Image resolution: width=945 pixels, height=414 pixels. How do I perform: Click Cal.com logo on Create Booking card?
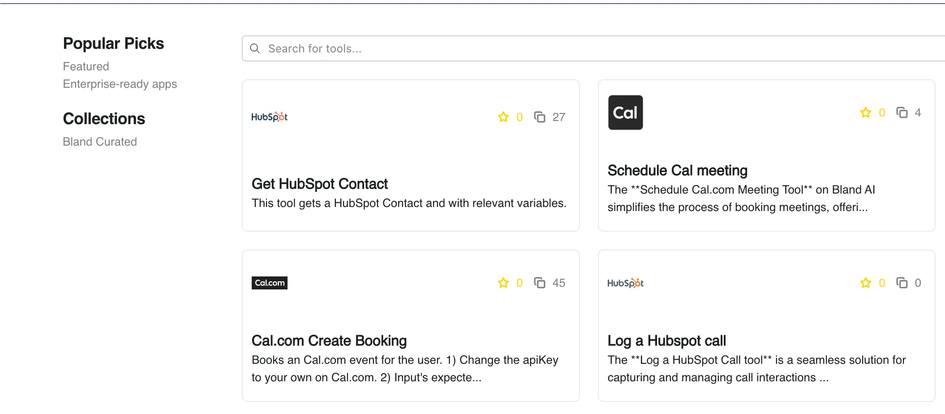pyautogui.click(x=270, y=283)
